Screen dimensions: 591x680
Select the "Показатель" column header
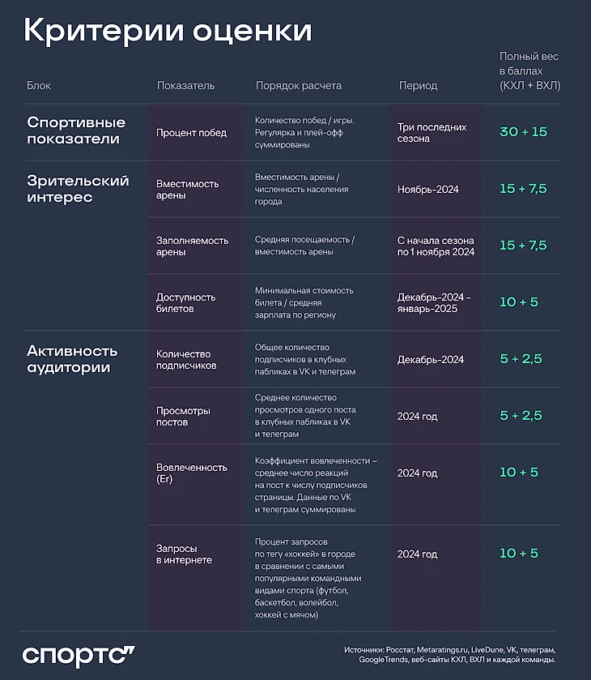click(185, 85)
